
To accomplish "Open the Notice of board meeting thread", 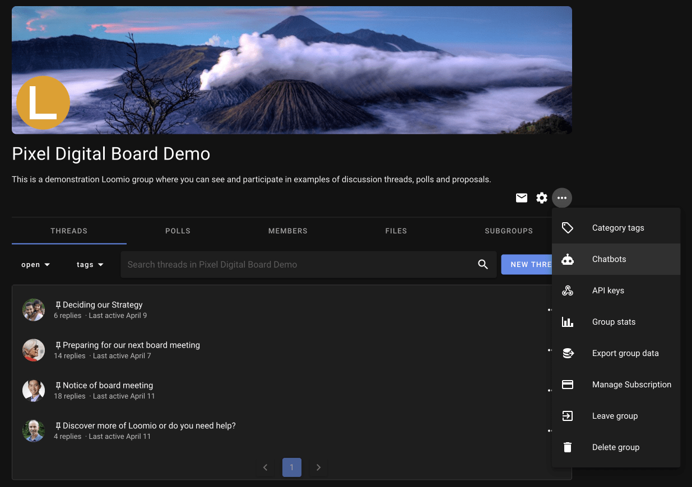I will coord(108,386).
